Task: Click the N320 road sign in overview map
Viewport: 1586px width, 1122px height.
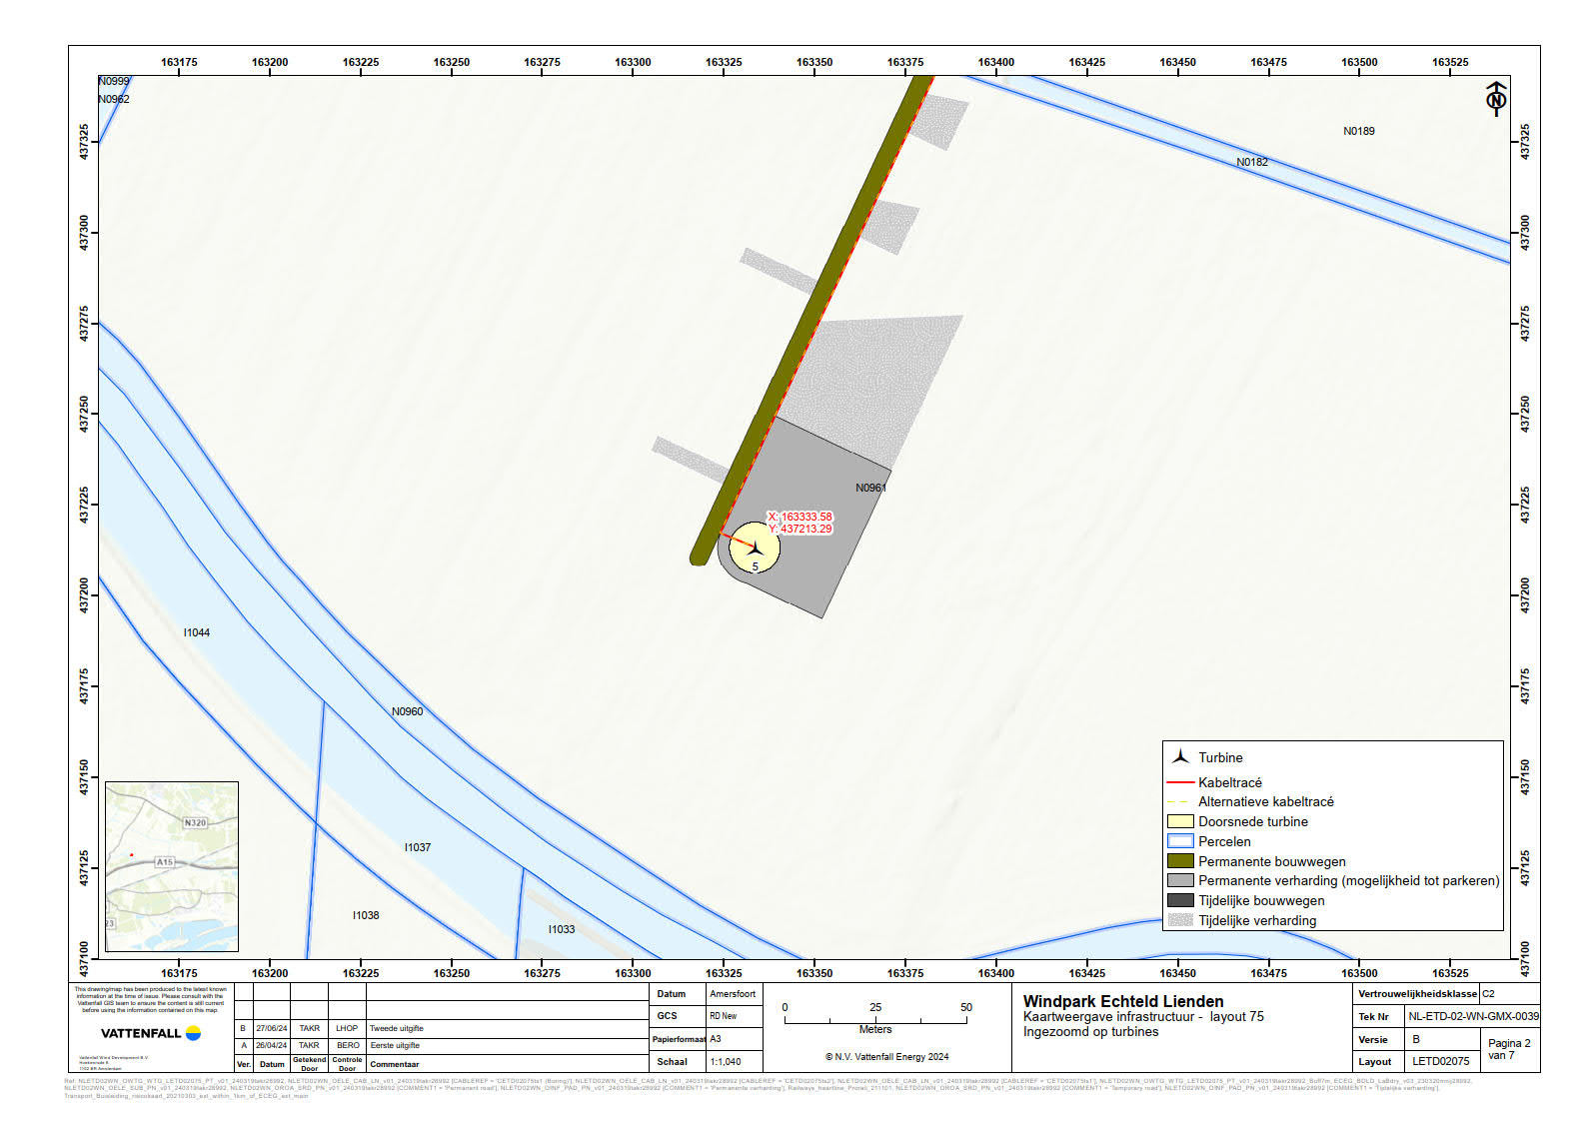Action: pos(195,823)
